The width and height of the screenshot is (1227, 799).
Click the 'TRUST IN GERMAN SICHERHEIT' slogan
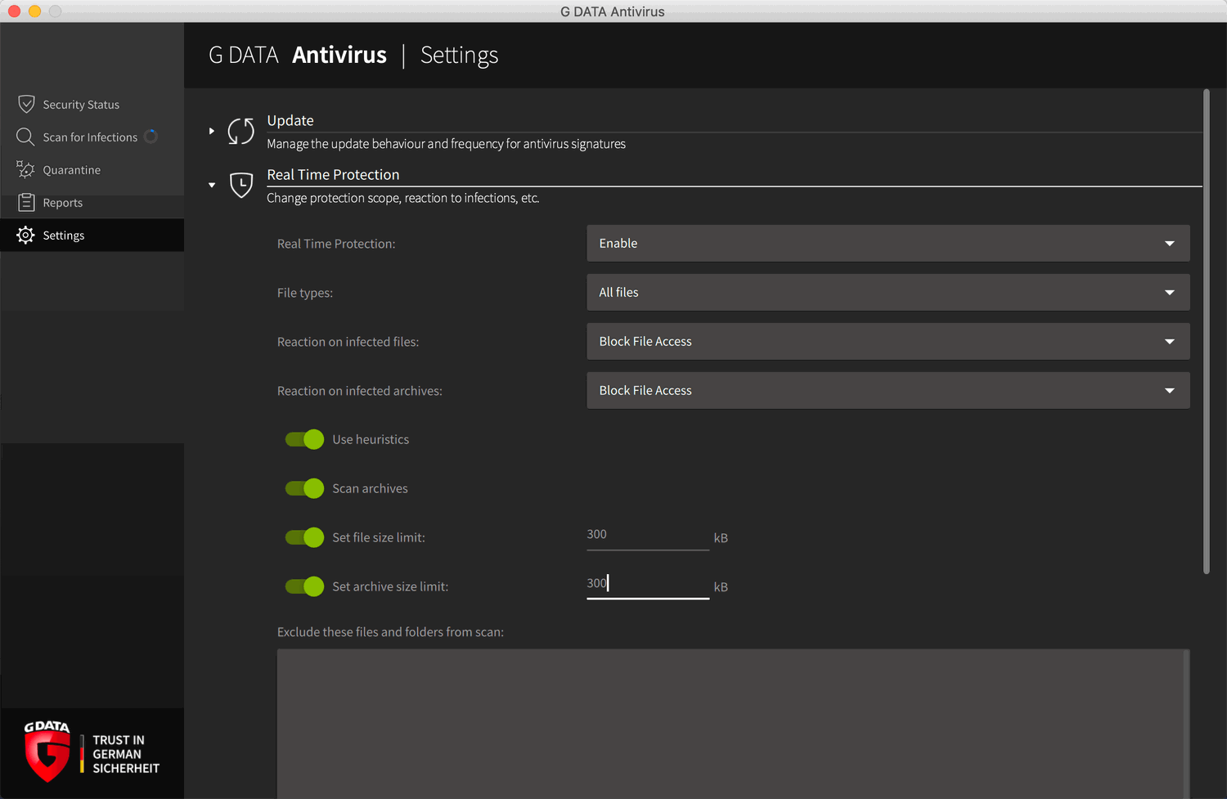point(126,754)
